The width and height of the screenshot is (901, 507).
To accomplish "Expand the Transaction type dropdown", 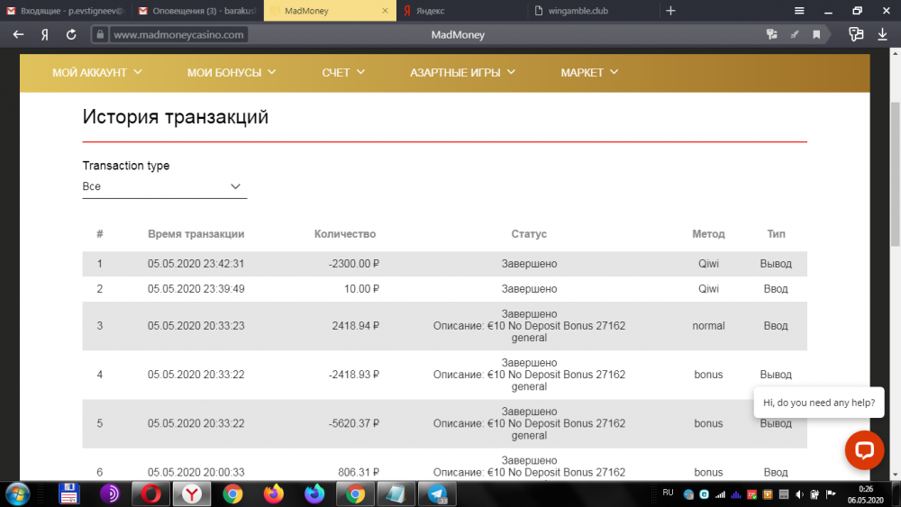I will 164,186.
